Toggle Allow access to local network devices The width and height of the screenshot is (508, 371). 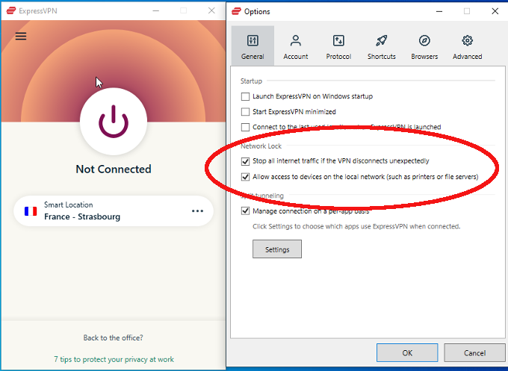click(x=245, y=177)
